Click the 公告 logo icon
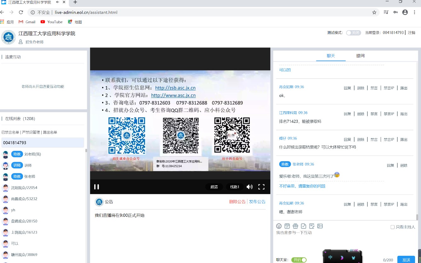This screenshot has width=421, height=263. [99, 202]
